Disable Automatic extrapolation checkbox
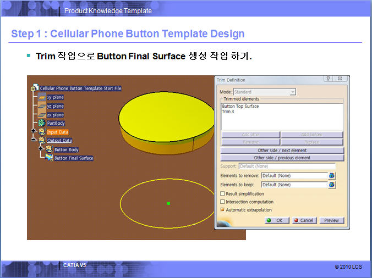Image resolution: width=372 pixels, height=278 pixels. pos(222,210)
